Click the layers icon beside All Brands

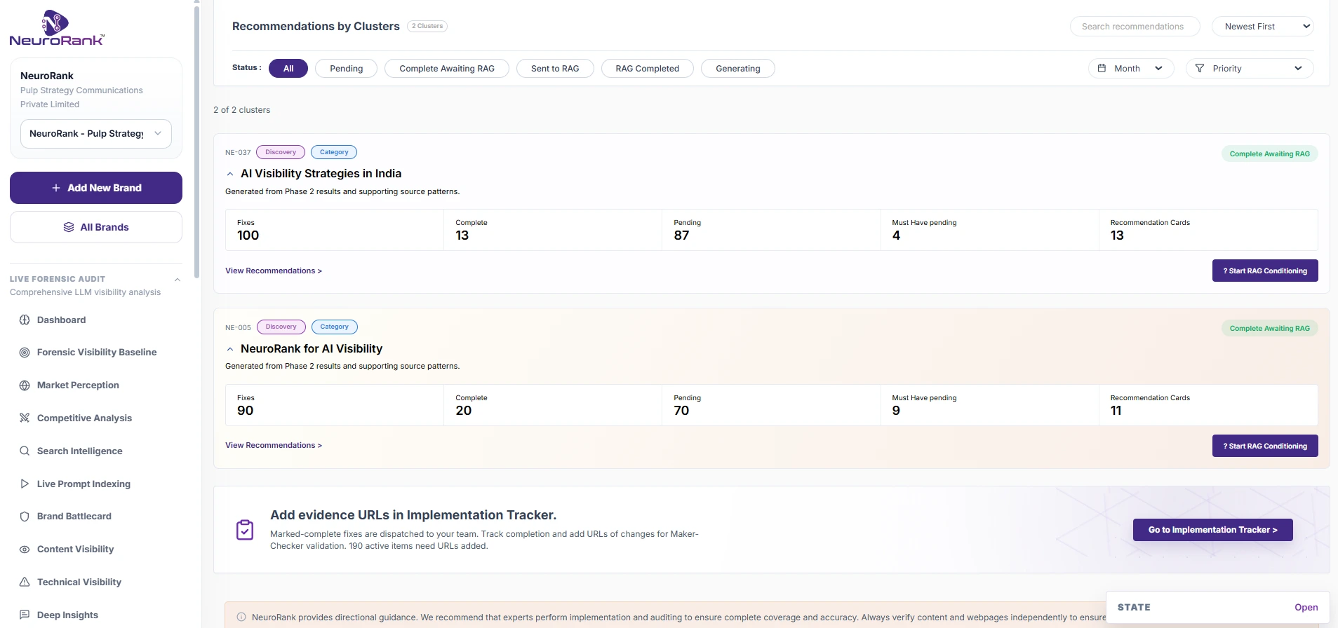click(x=69, y=227)
